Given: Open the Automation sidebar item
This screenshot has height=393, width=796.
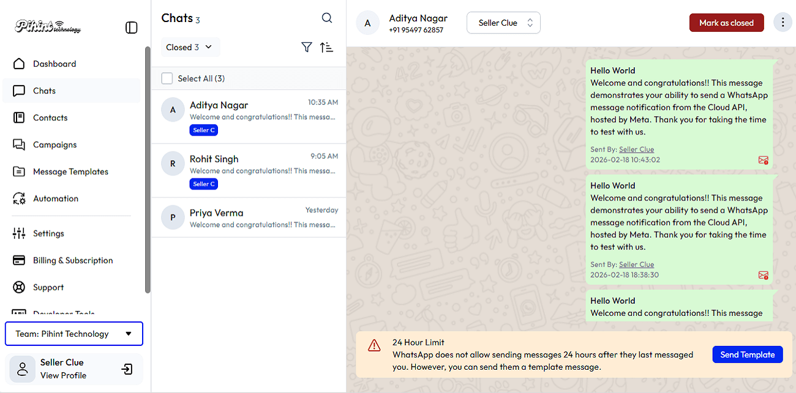Looking at the screenshot, I should point(56,199).
